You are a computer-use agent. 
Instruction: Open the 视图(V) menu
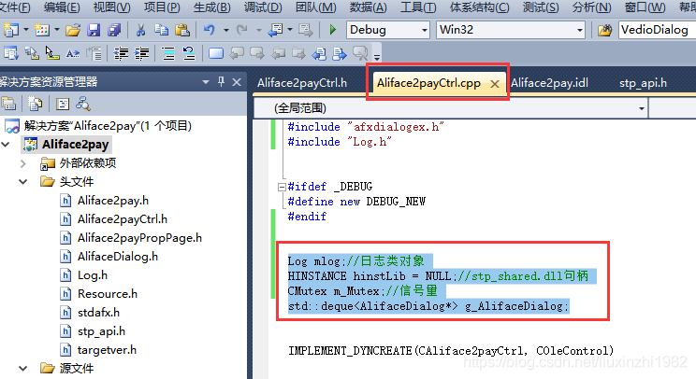tap(111, 7)
